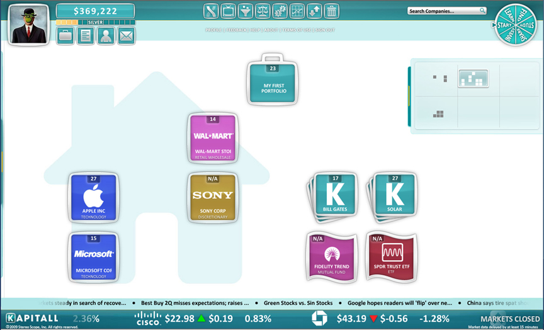The width and height of the screenshot is (544, 330).
Task: Click the Sign Out link
Action: pos(325,30)
